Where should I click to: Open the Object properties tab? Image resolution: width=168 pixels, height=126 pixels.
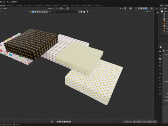pyautogui.click(x=160, y=73)
